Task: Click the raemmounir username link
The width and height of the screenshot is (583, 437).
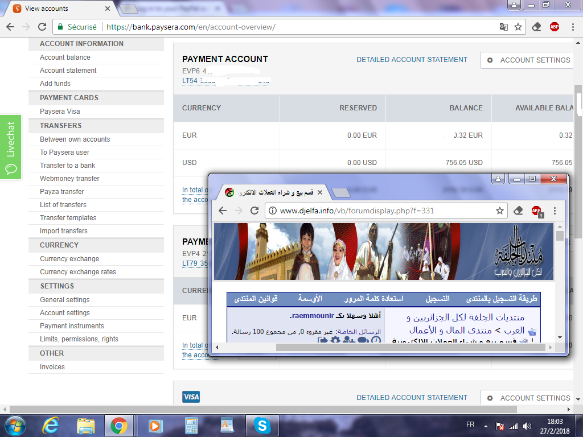Action: (313, 315)
